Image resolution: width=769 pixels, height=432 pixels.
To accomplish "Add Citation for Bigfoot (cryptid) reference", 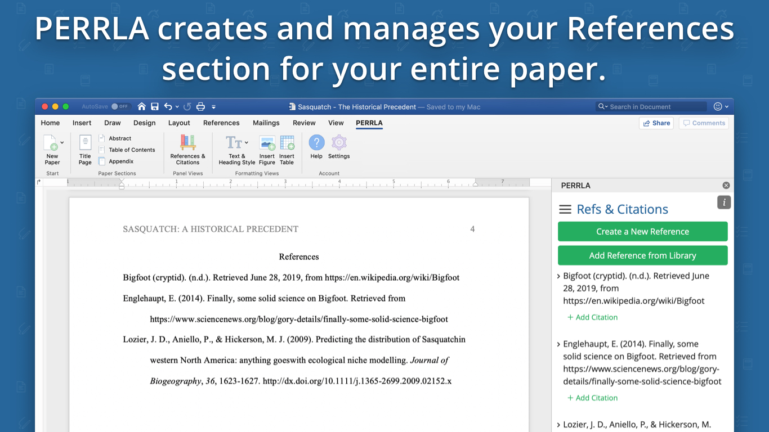I will [592, 317].
